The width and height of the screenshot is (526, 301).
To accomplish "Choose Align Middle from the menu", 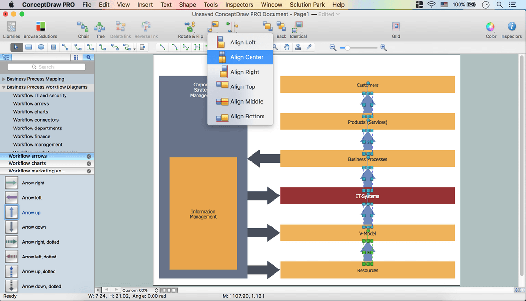I will tap(246, 102).
